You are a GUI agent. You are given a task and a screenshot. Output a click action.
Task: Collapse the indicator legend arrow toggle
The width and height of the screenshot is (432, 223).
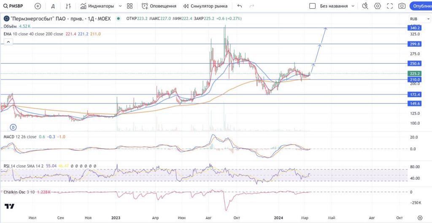tap(7, 42)
